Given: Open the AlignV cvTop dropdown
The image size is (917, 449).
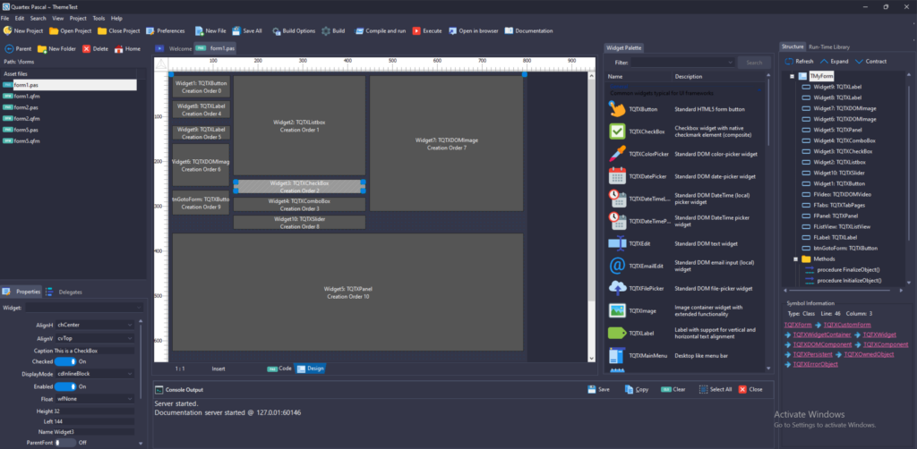Looking at the screenshot, I should coord(95,338).
